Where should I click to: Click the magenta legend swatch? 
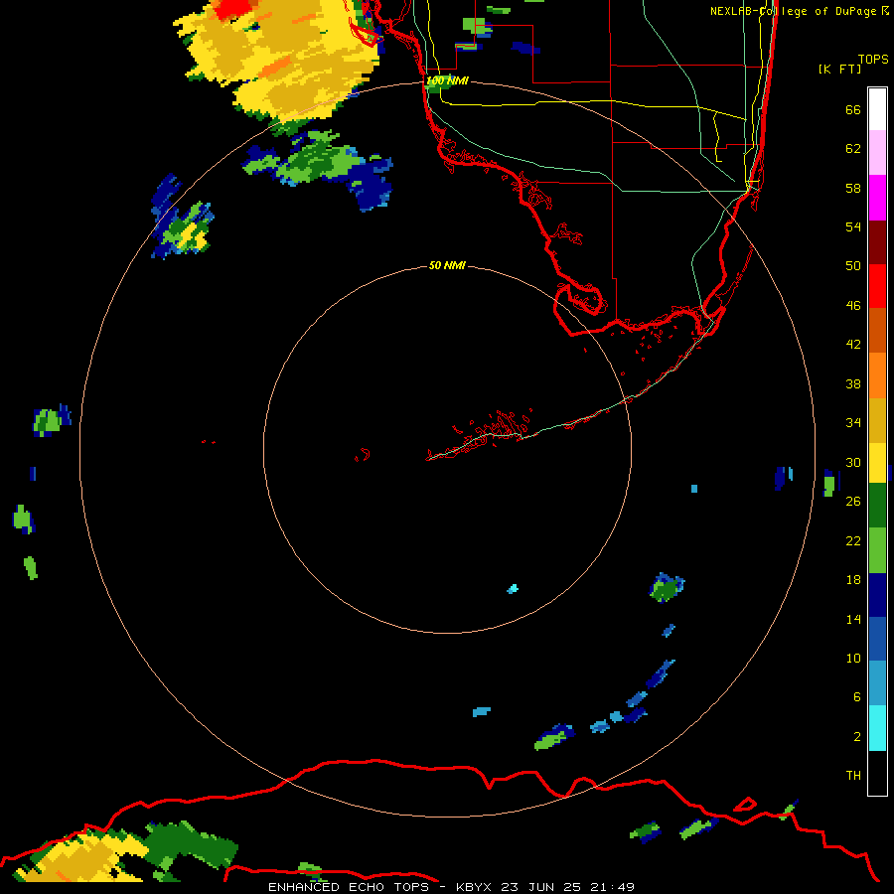point(877,198)
